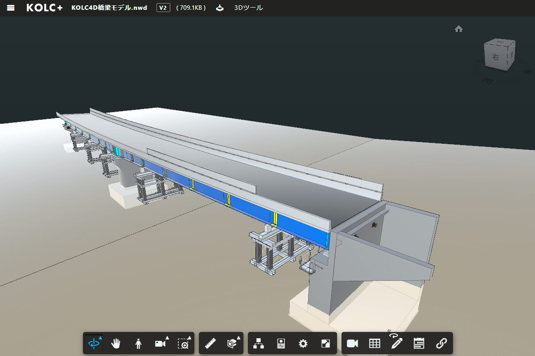Switch to walk-through person mode
This screenshot has height=356, width=535.
pos(138,343)
